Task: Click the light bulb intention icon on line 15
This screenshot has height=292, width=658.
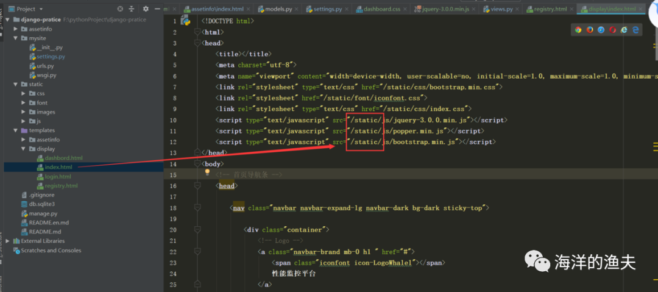Action: [207, 172]
